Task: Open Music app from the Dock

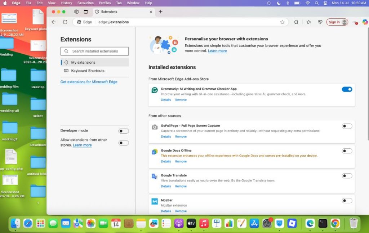Action: (x=204, y=223)
